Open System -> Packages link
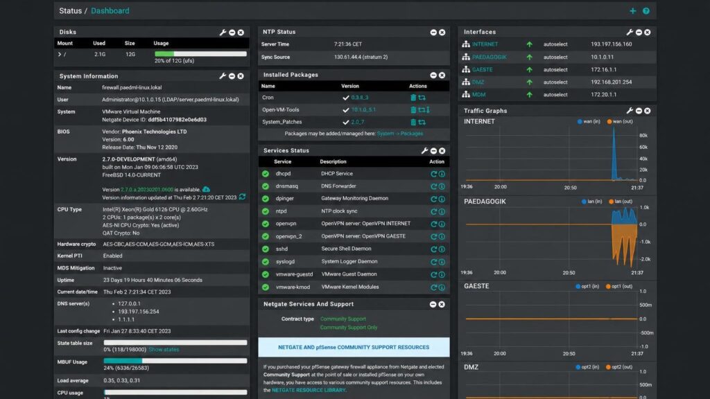Screen dimensions: 710x399 [x=400, y=134]
